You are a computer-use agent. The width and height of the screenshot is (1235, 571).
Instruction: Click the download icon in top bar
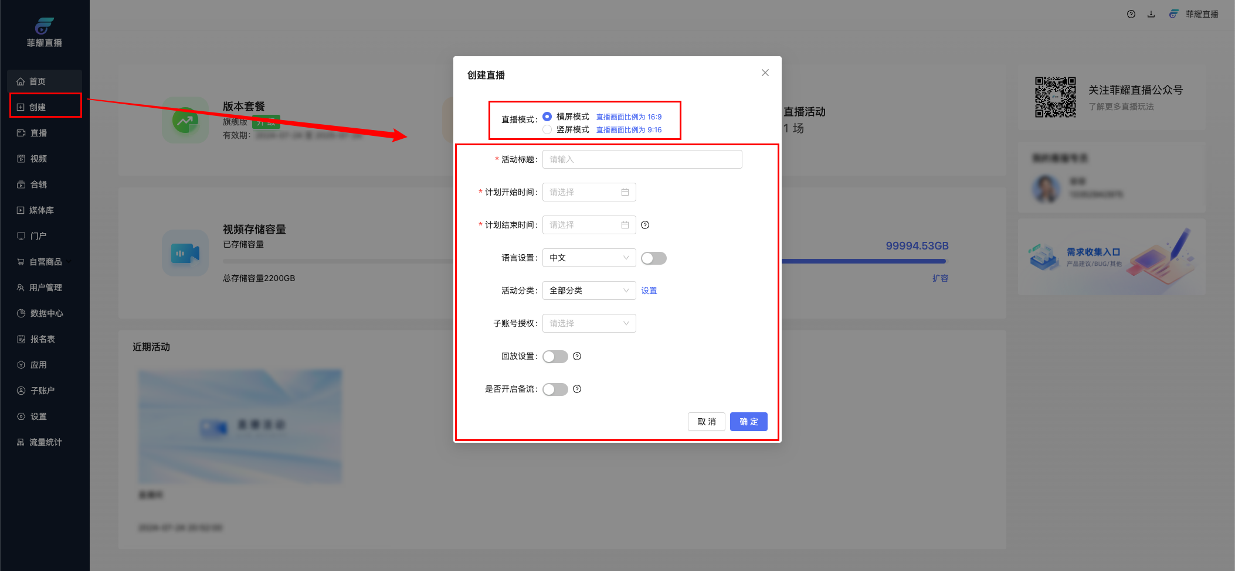[x=1151, y=14]
